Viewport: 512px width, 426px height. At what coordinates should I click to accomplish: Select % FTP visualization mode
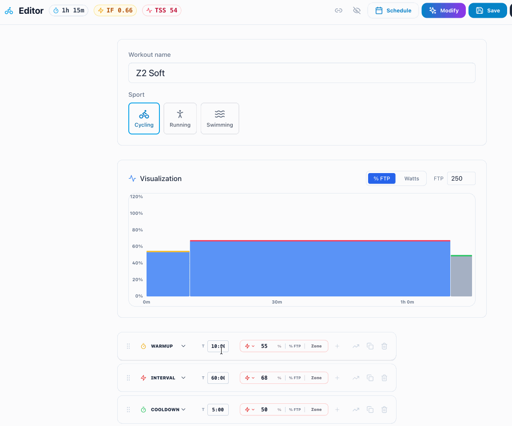pos(382,178)
